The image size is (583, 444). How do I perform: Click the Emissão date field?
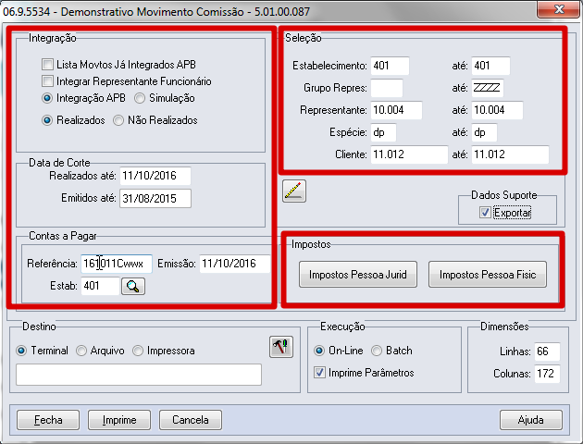click(x=235, y=264)
